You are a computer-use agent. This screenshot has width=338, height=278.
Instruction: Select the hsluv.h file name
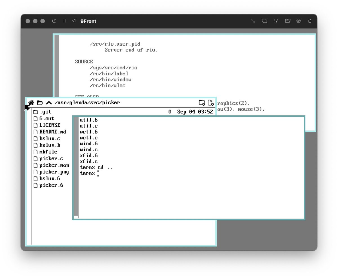(x=50, y=145)
